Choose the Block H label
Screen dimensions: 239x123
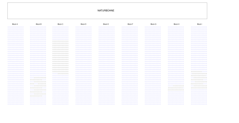click(176, 24)
